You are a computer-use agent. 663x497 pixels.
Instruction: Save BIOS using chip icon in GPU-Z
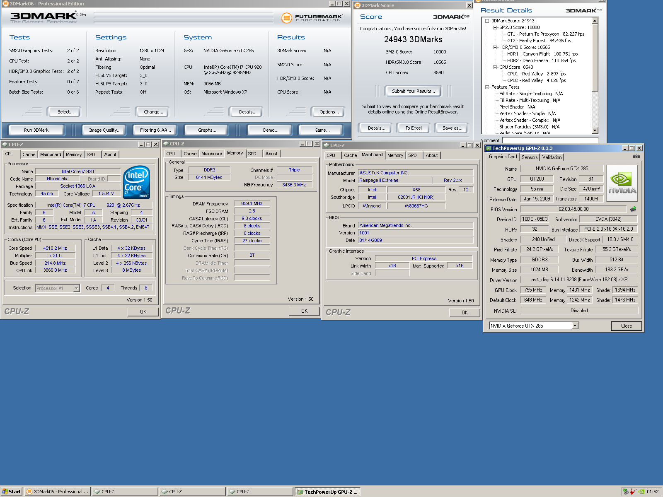633,209
